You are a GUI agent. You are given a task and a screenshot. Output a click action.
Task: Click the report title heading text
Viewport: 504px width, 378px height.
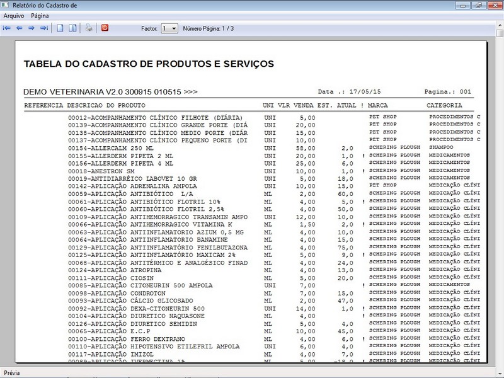(x=148, y=64)
